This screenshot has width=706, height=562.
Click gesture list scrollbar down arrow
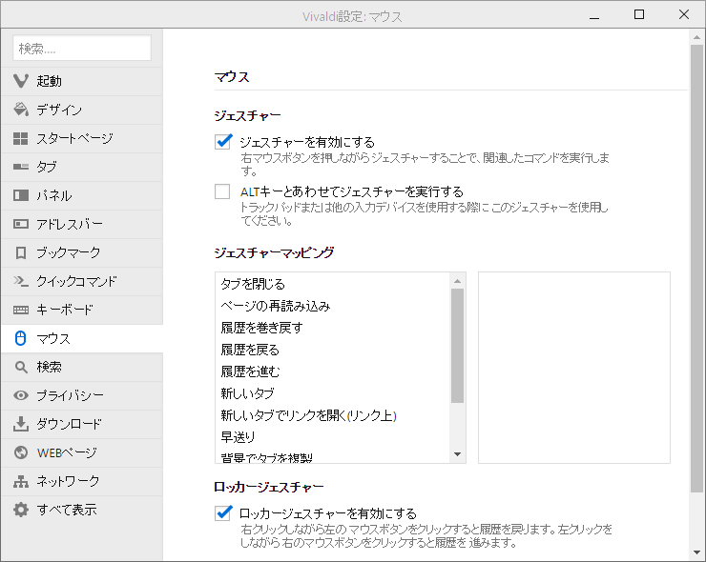point(457,454)
